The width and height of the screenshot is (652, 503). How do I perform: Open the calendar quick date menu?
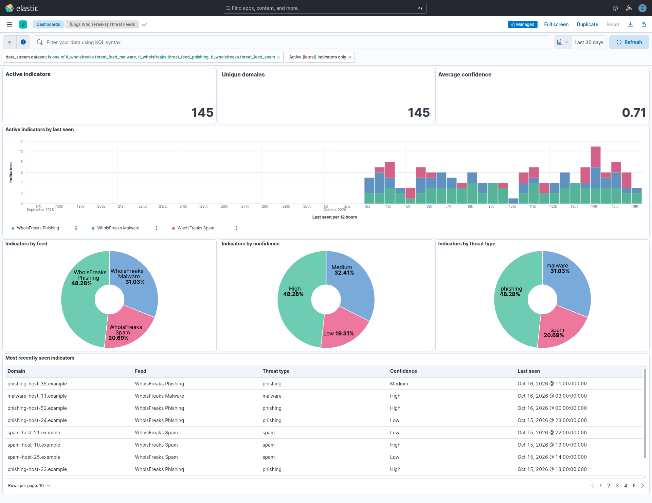(563, 42)
